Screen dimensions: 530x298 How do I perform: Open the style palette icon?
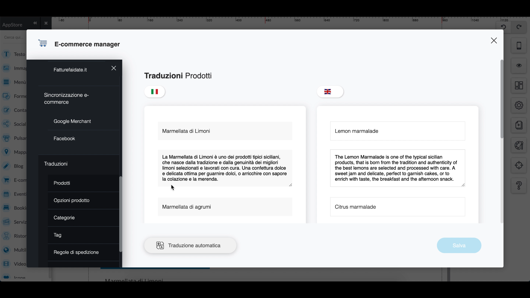pos(519,145)
